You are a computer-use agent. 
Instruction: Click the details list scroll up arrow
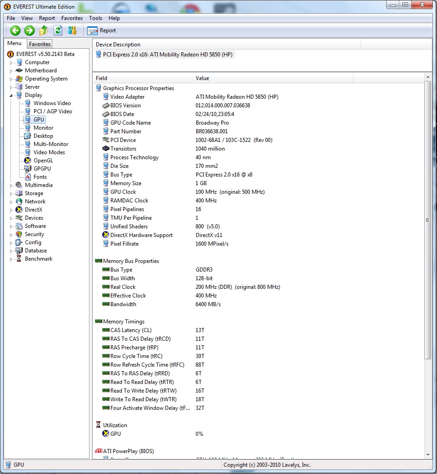tap(427, 77)
